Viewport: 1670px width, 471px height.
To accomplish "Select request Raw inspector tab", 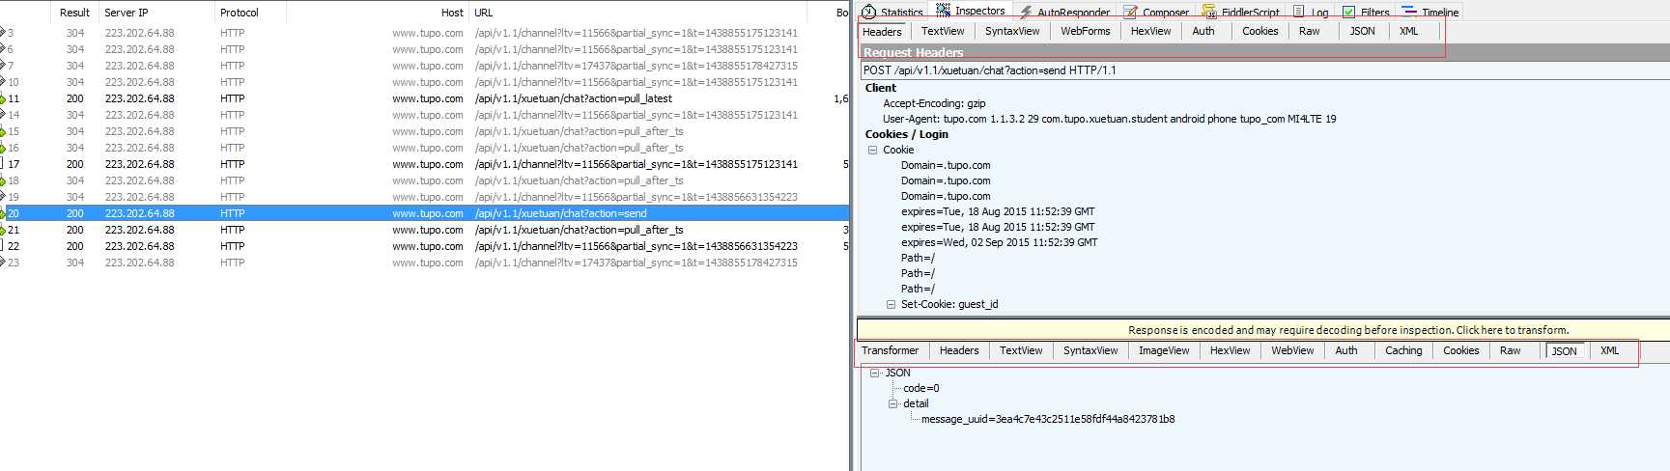I will 1310,31.
